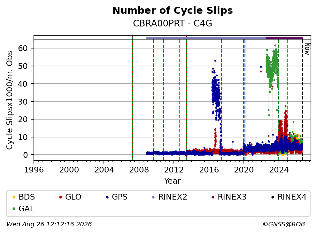Image resolution: width=317 pixels, height=234 pixels.
Task: Click the x-axis tick label 2012
Action: click(174, 170)
